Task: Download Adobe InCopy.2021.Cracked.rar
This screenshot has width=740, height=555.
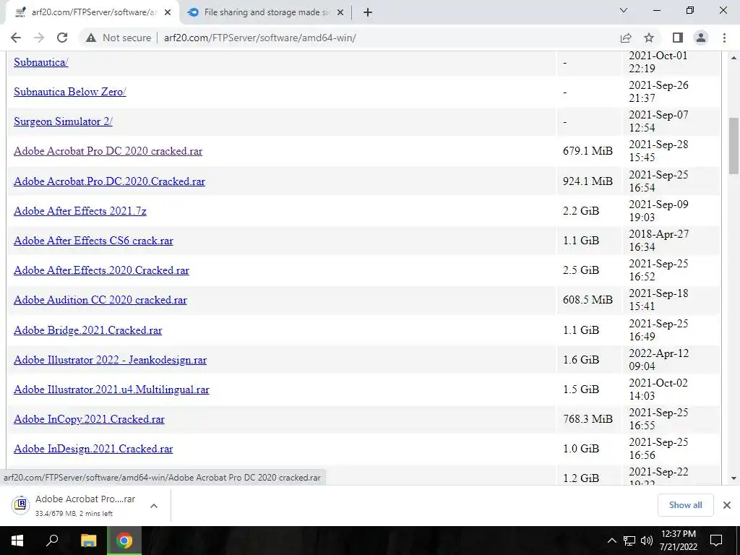Action: click(x=89, y=420)
